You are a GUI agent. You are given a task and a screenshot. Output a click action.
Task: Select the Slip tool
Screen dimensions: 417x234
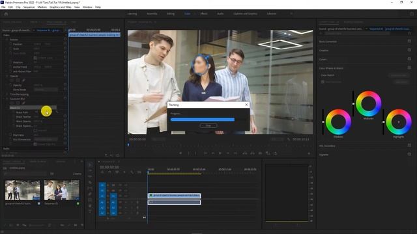coord(90,188)
